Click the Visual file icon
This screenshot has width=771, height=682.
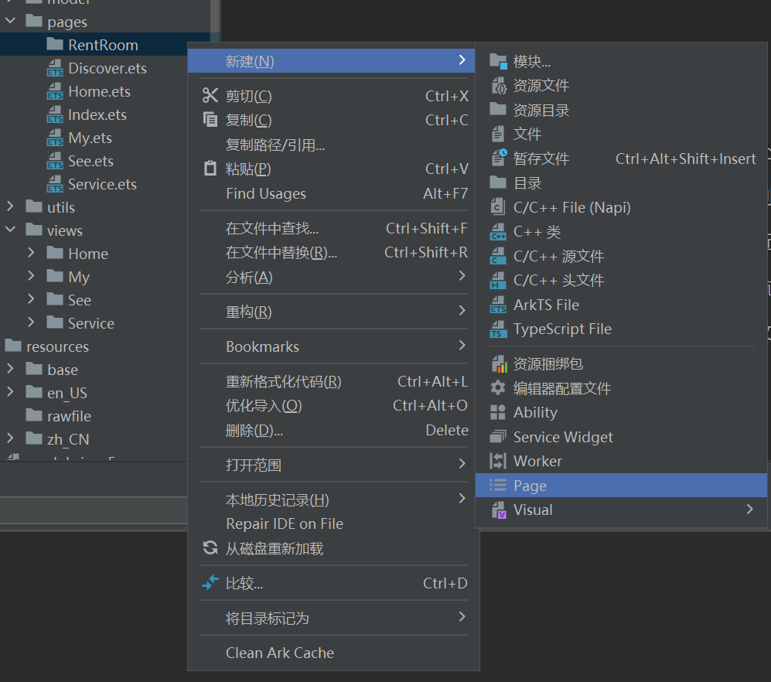click(499, 510)
